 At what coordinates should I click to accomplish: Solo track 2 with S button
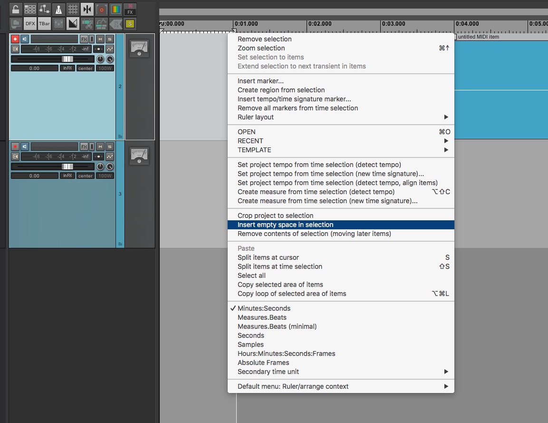pos(110,39)
